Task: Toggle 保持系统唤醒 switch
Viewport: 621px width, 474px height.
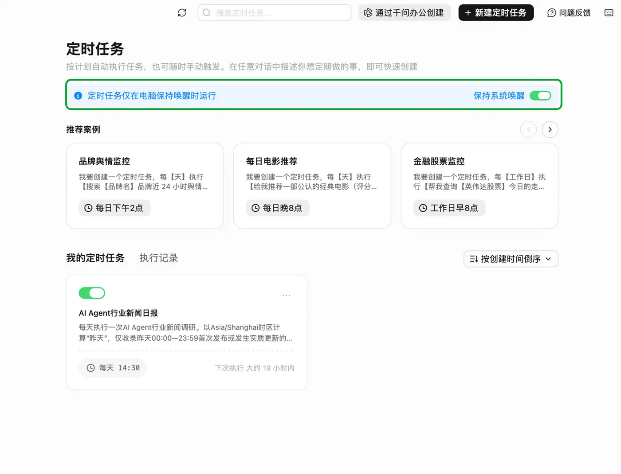Action: pyautogui.click(x=540, y=96)
